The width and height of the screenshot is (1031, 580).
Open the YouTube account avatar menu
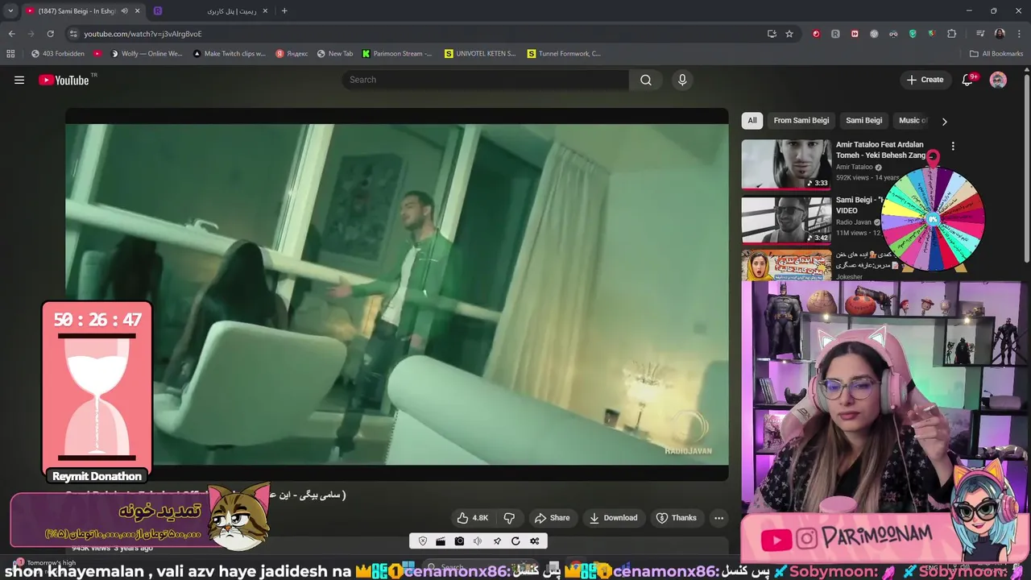click(998, 80)
